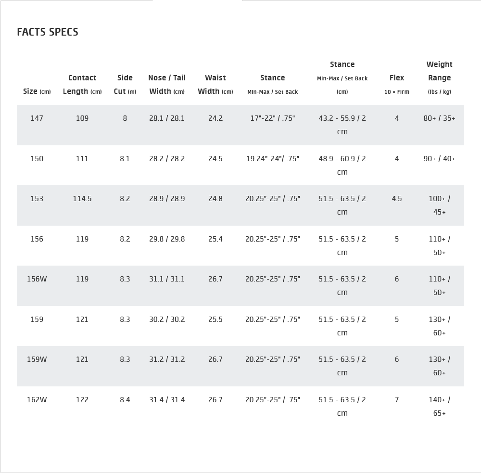
Task: Click the Contact Length column header
Action: [82, 84]
